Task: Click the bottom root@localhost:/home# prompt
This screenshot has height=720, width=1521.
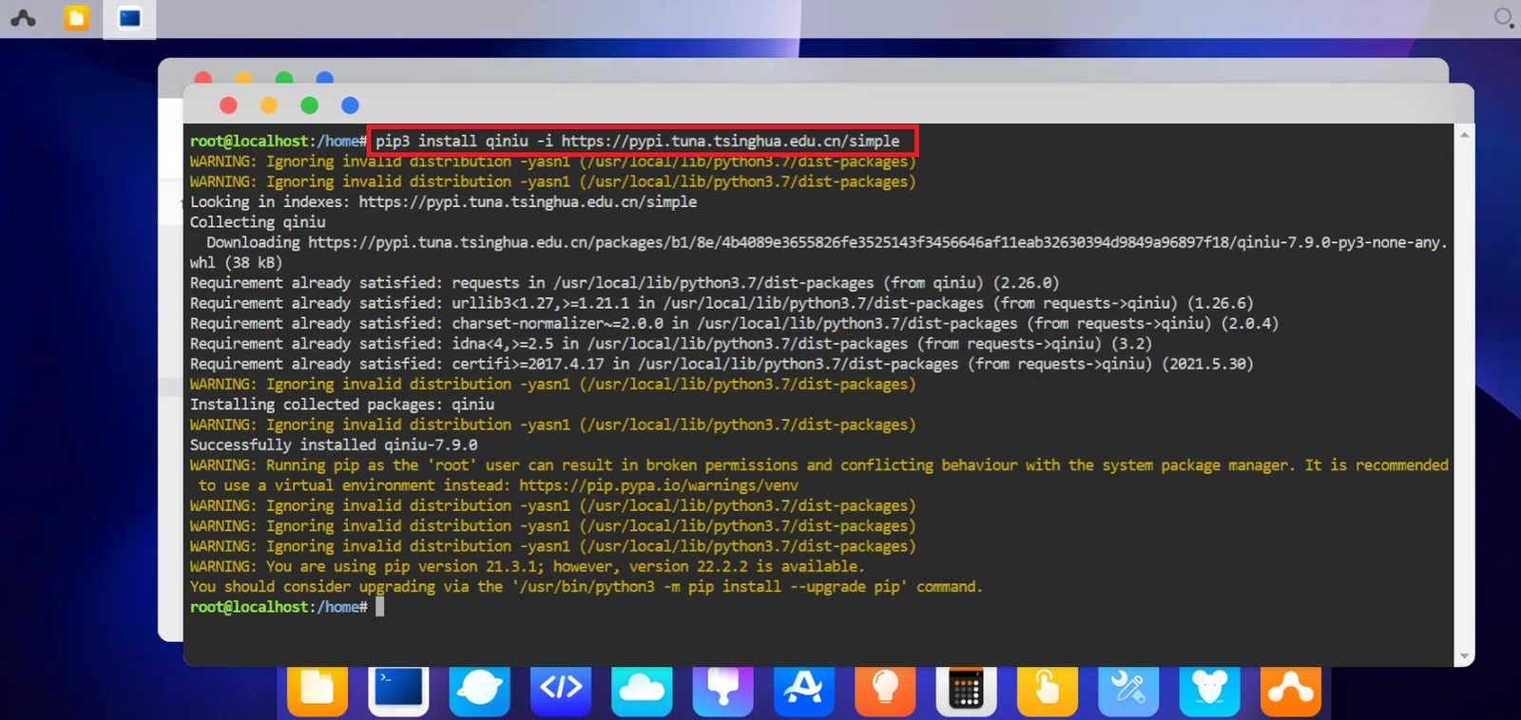Action: tap(279, 607)
